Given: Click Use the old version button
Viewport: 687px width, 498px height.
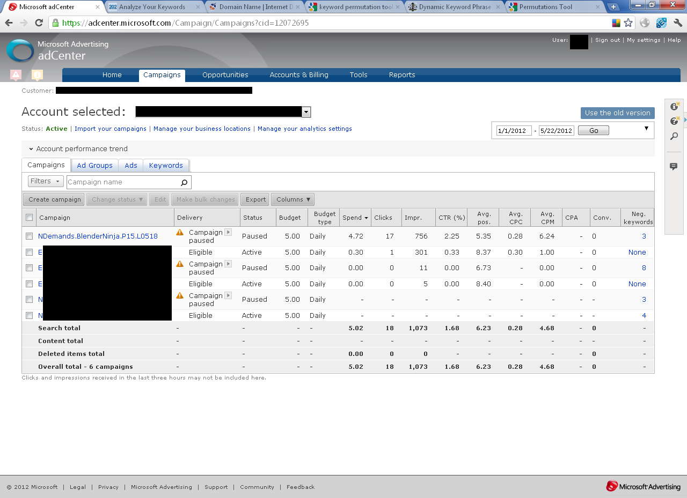Looking at the screenshot, I should click(x=618, y=113).
